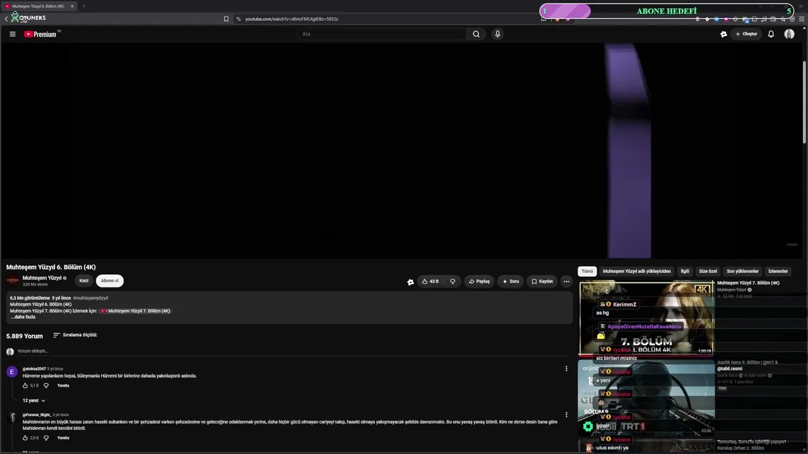
Task: Open the @elviraa2047 commenter avatar
Action: coord(11,372)
